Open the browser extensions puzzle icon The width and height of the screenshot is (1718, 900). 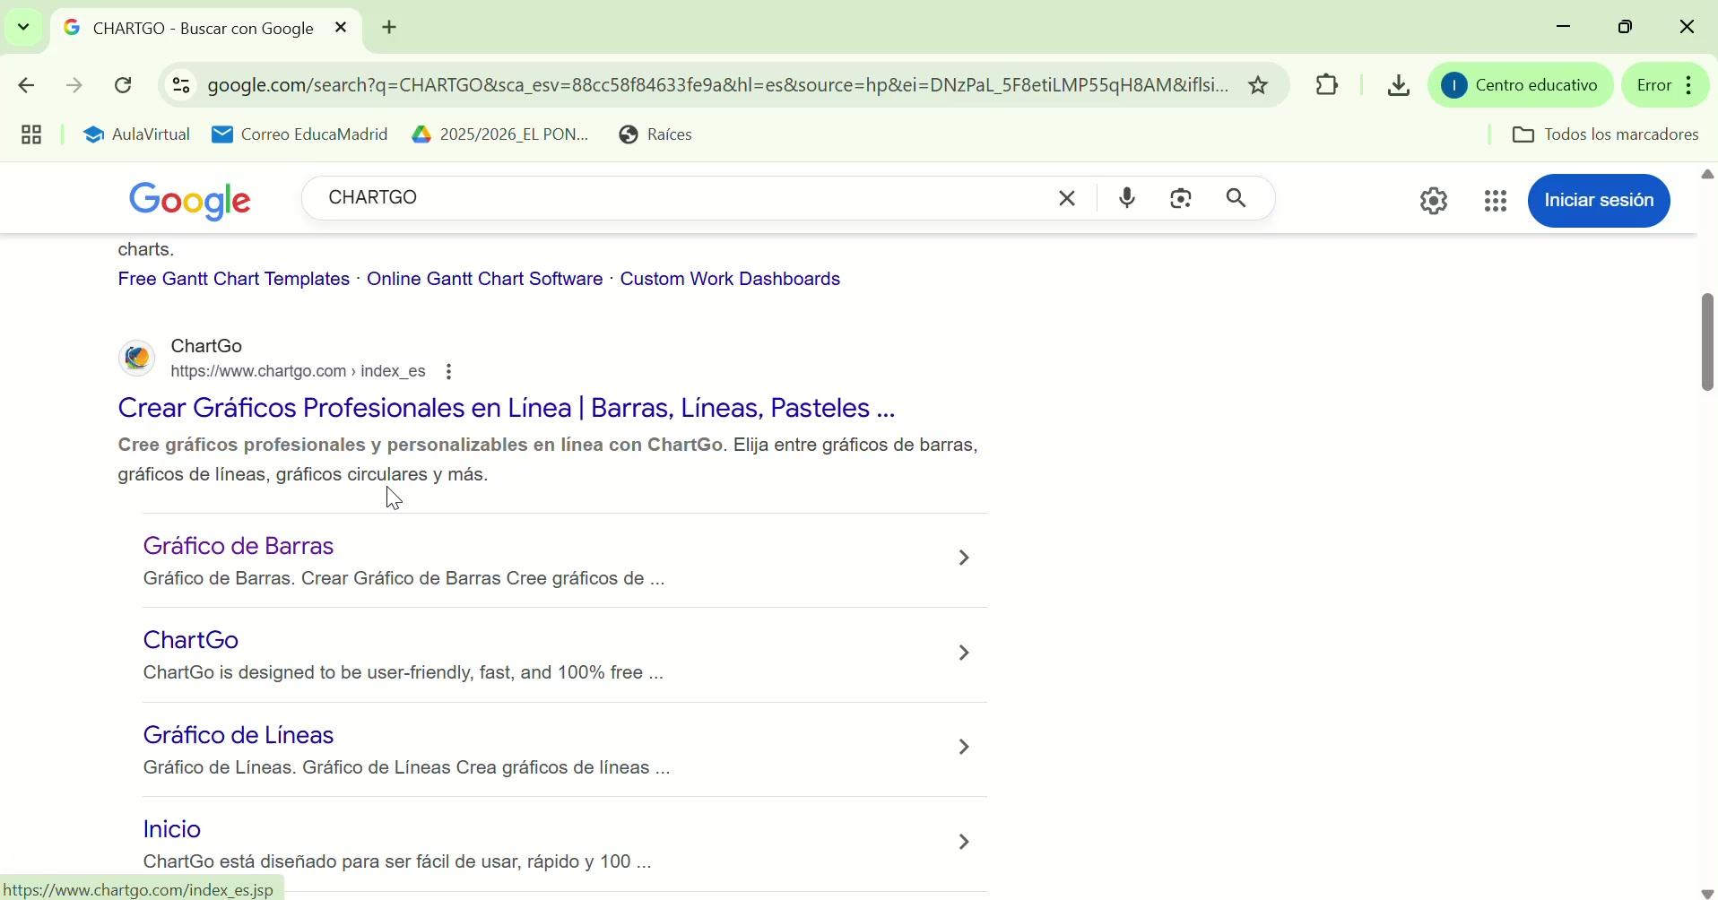pos(1329,85)
